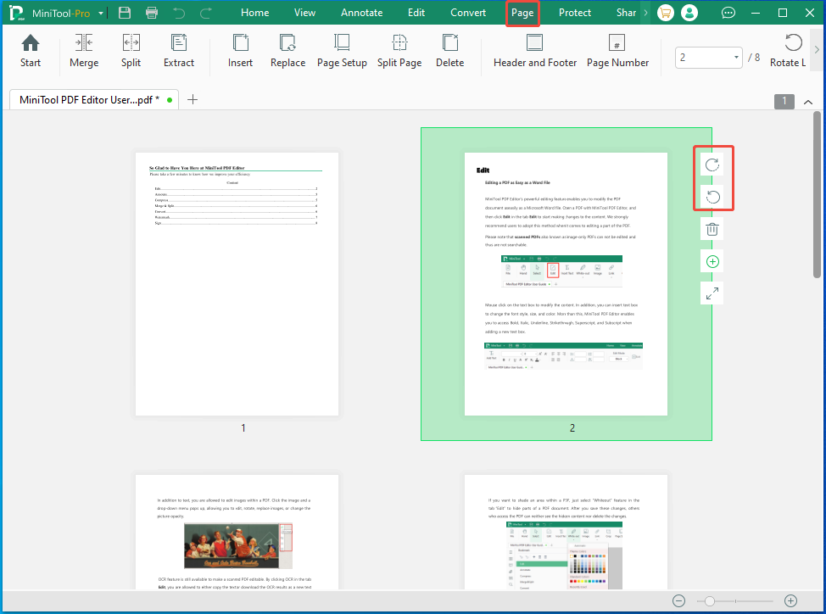Select the thumbnail with the painting image
This screenshot has width=826, height=614.
pyautogui.click(x=237, y=532)
